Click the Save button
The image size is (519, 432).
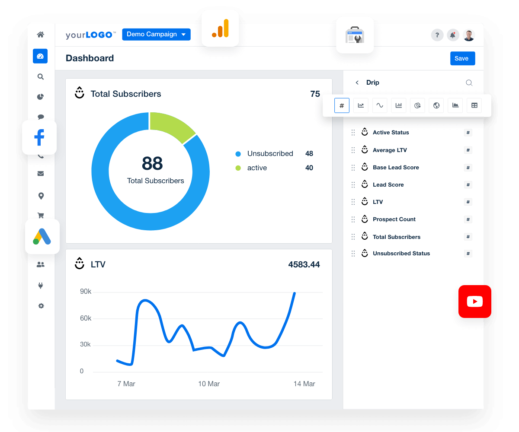pyautogui.click(x=462, y=58)
